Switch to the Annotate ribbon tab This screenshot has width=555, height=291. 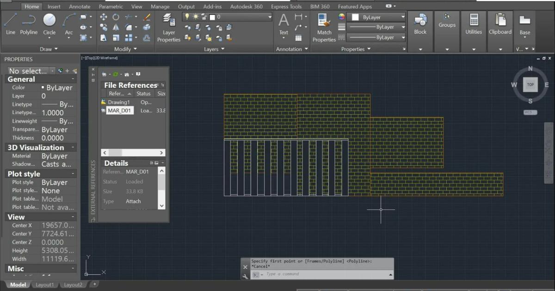pyautogui.click(x=80, y=7)
